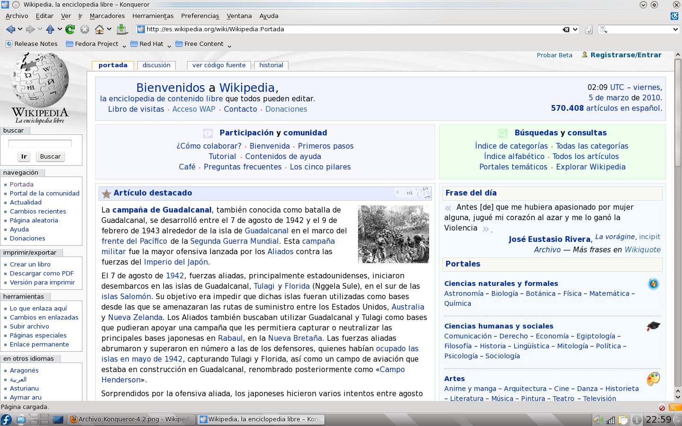Open the search box dropdown arrow

click(676, 29)
